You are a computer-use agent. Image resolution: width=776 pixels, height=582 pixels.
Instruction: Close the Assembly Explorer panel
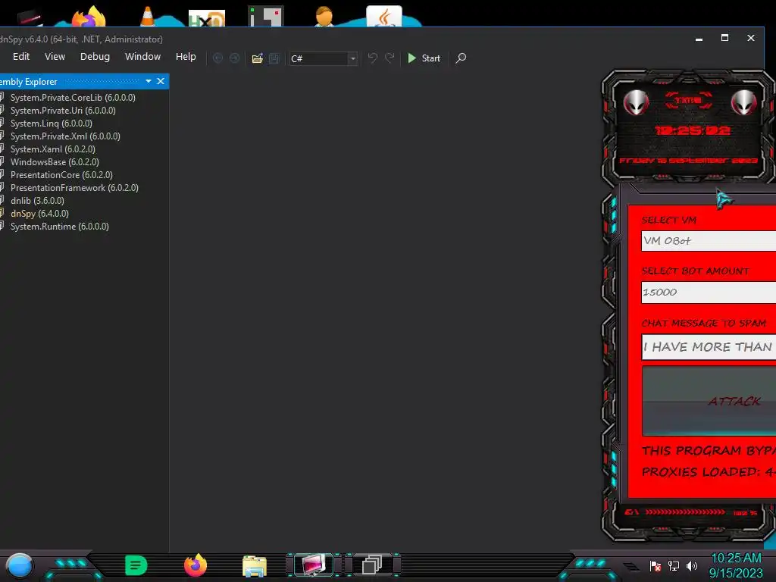161,81
